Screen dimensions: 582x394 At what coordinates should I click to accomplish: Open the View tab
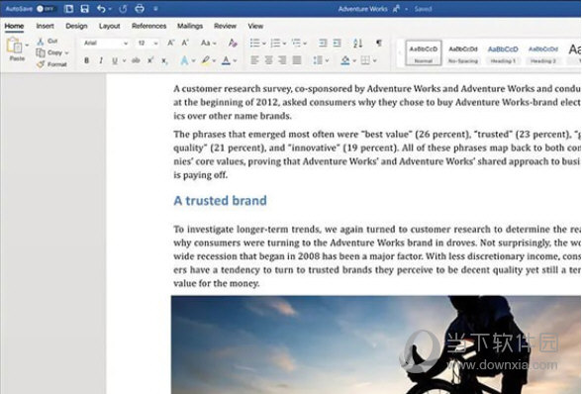[255, 26]
